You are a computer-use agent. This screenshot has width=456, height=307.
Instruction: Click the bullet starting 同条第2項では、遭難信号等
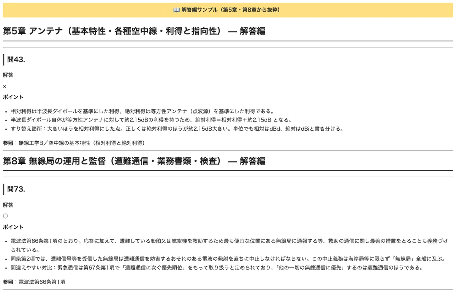(x=228, y=259)
